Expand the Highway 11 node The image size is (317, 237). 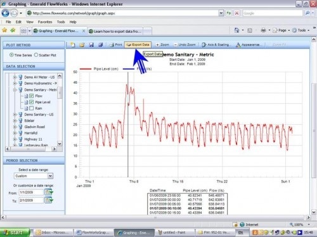tap(15, 139)
